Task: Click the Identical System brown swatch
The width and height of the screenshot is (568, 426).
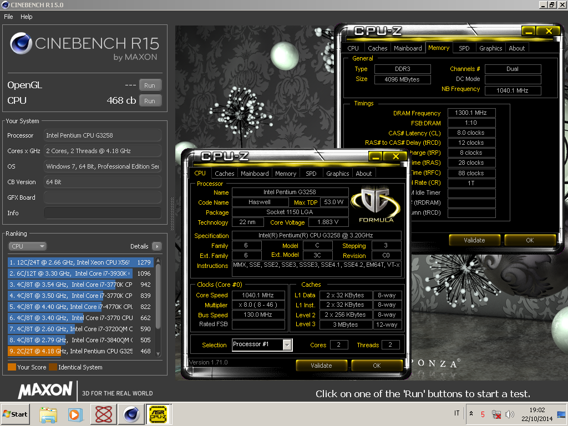Action: click(x=53, y=367)
